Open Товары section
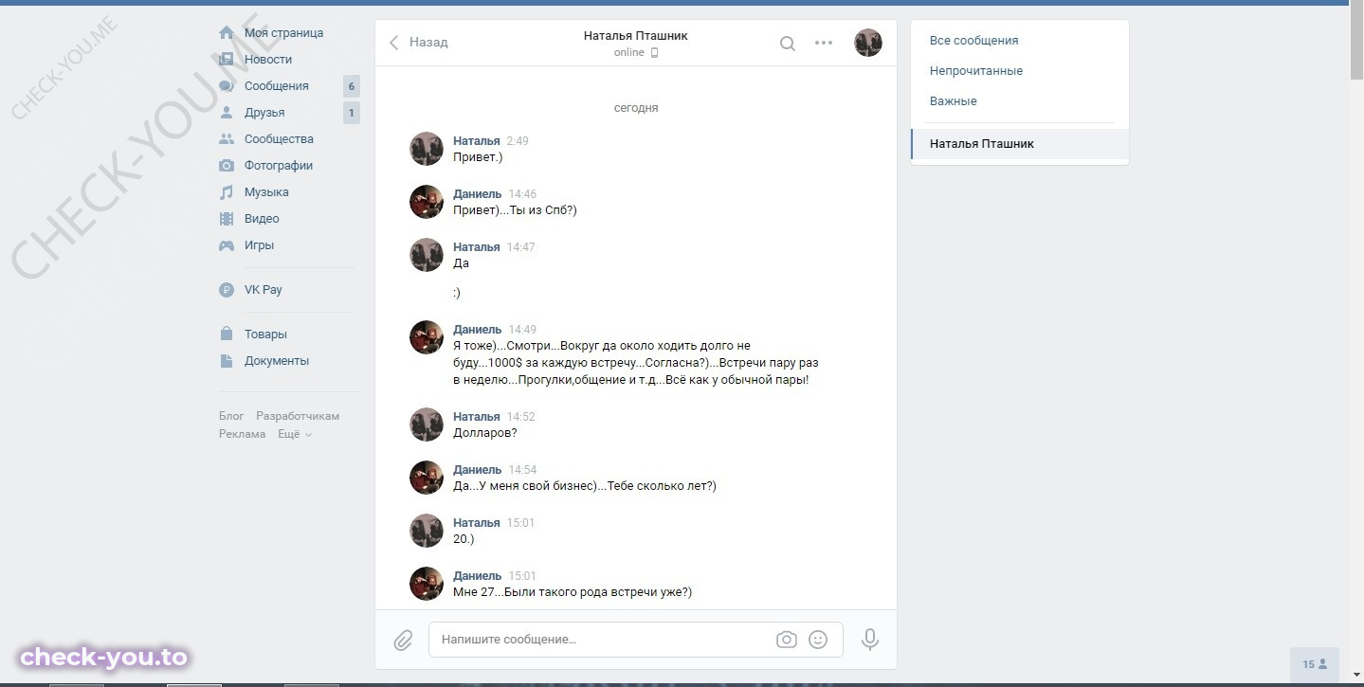This screenshot has height=687, width=1364. [x=265, y=334]
